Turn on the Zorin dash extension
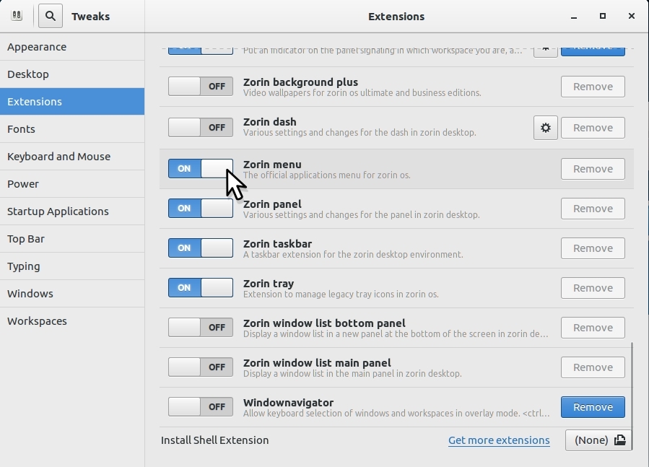 (201, 128)
